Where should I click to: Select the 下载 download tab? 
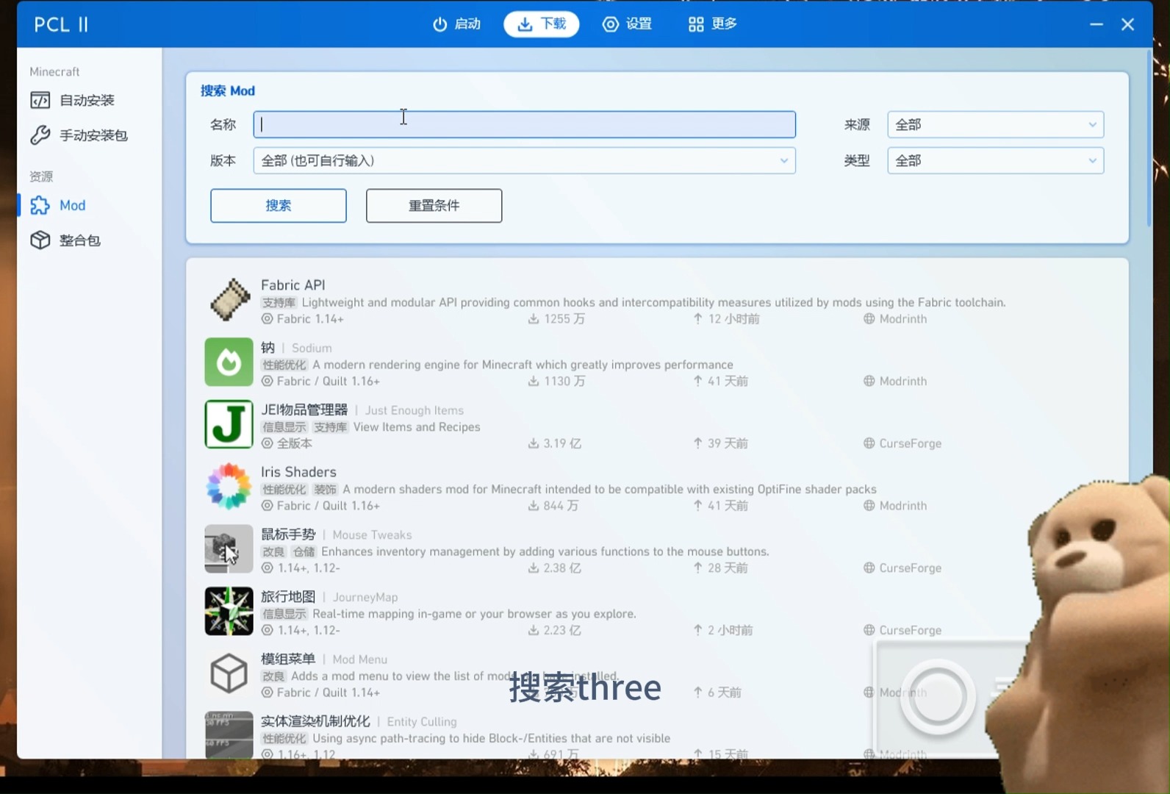point(542,24)
